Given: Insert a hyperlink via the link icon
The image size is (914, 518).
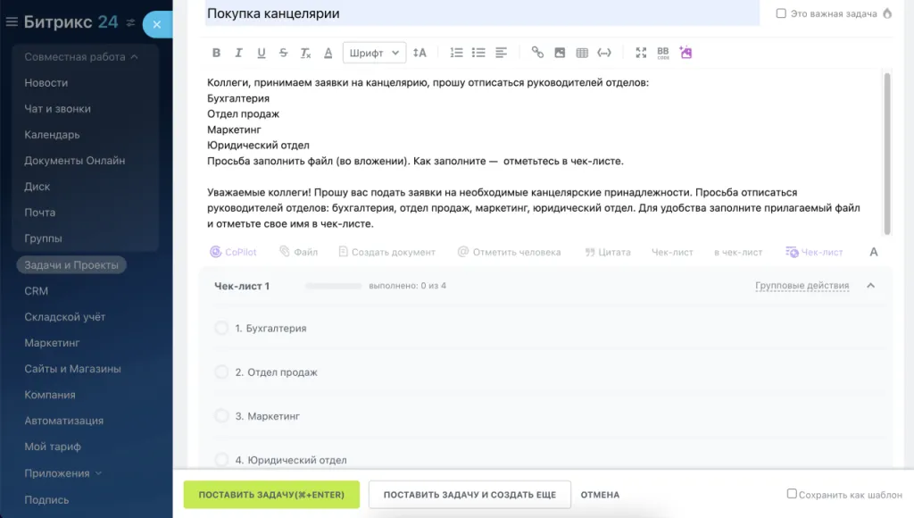Looking at the screenshot, I should [x=537, y=53].
